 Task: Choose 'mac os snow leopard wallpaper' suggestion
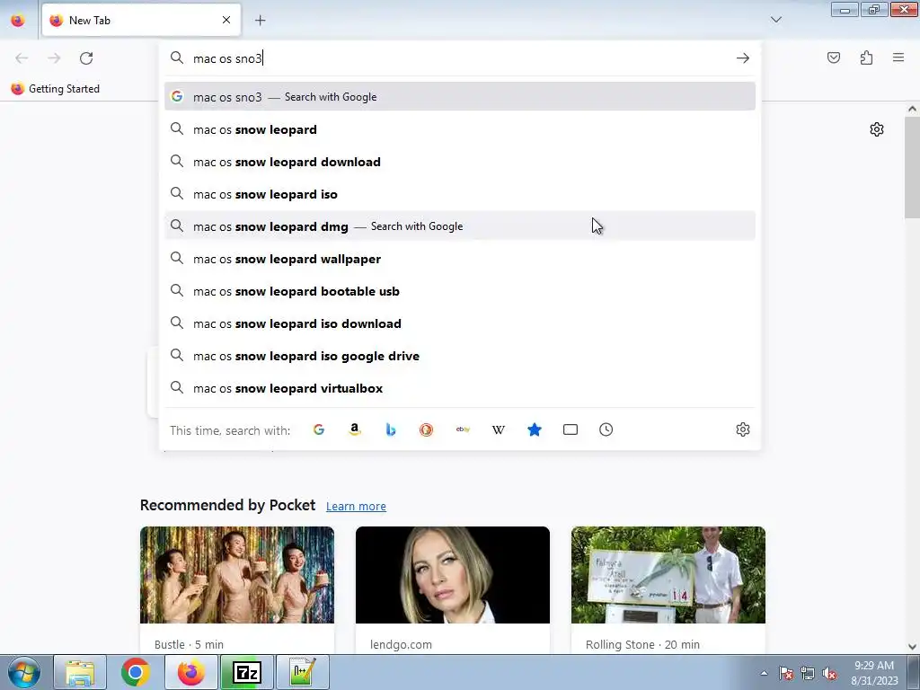pyautogui.click(x=460, y=259)
